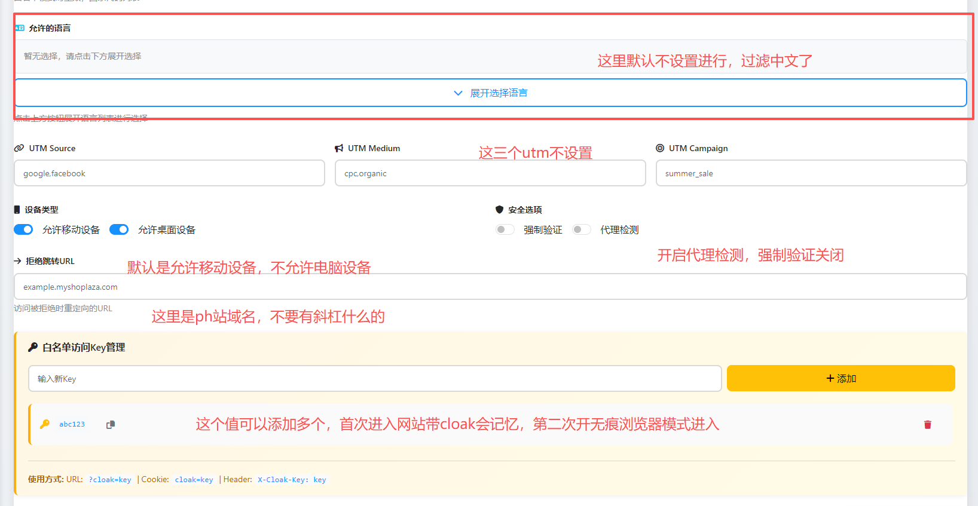Image resolution: width=978 pixels, height=506 pixels.
Task: Click the shield icon for 安全选项
Action: pyautogui.click(x=499, y=210)
